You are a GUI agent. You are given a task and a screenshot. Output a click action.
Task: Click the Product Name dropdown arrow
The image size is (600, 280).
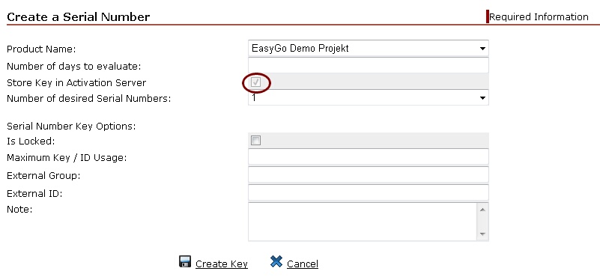pyautogui.click(x=482, y=49)
